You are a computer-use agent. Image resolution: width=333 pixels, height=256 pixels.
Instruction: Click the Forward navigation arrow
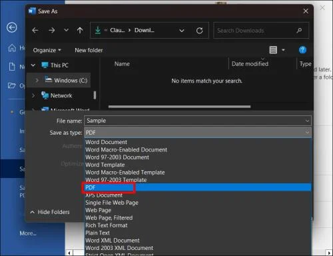coord(51,30)
